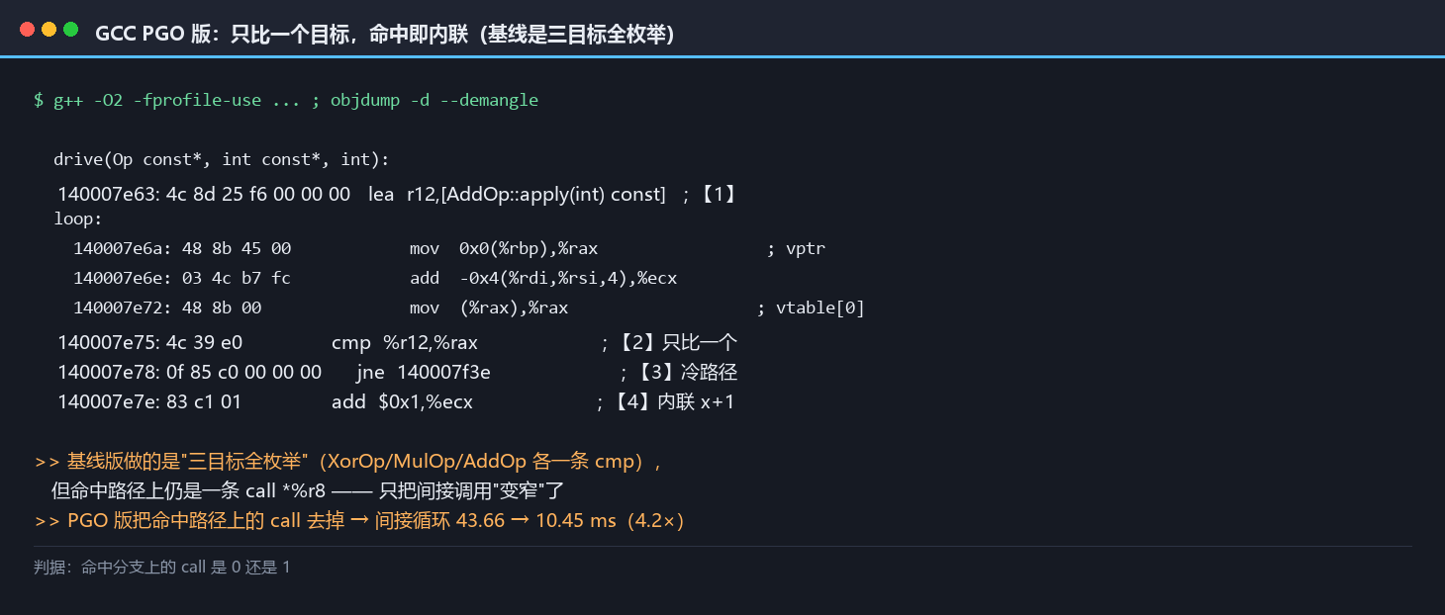Click the '【4】内联 x+1' comment

(x=665, y=402)
